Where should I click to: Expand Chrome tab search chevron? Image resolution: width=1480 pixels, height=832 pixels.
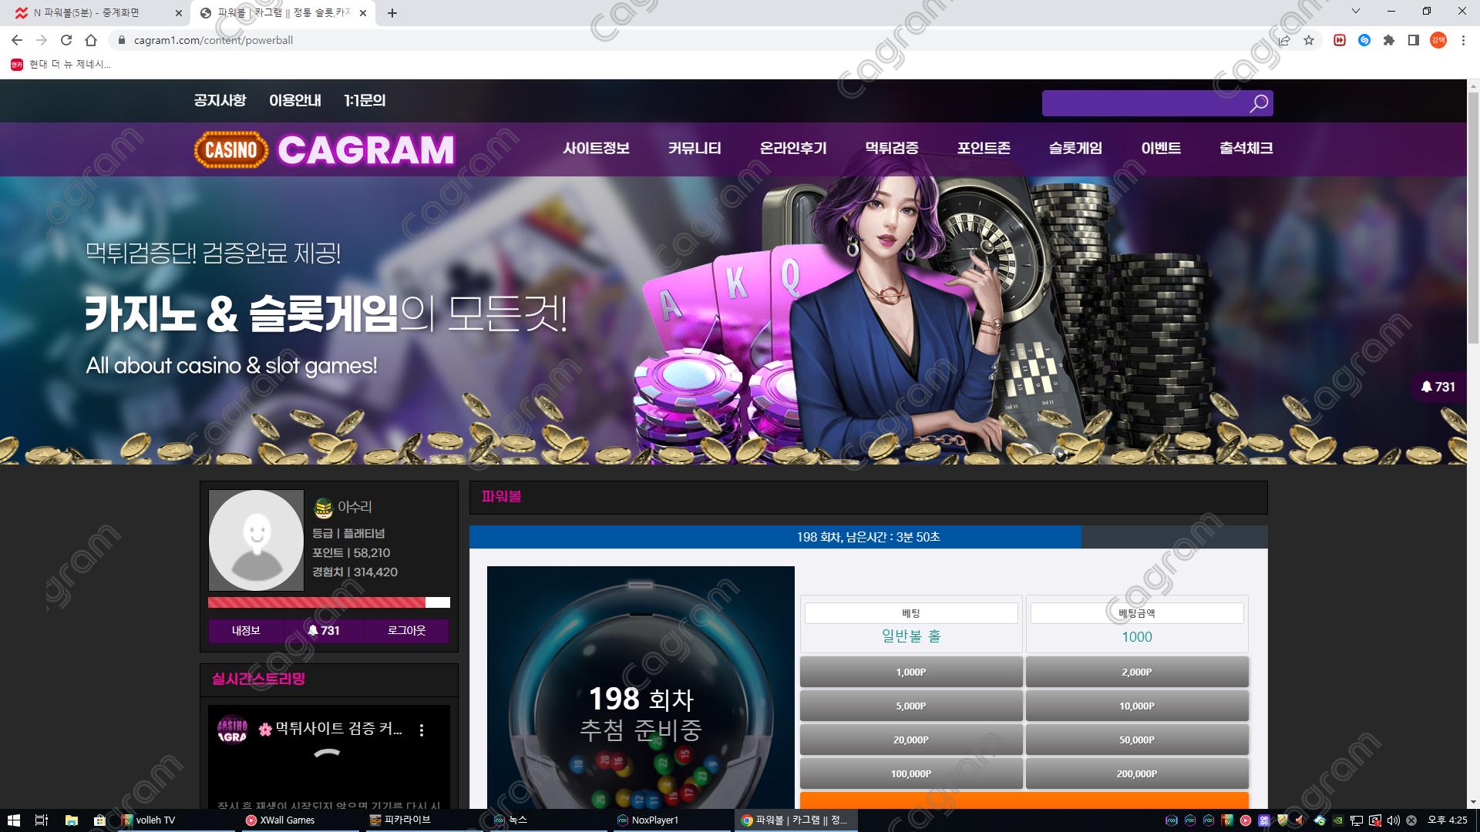pyautogui.click(x=1356, y=12)
